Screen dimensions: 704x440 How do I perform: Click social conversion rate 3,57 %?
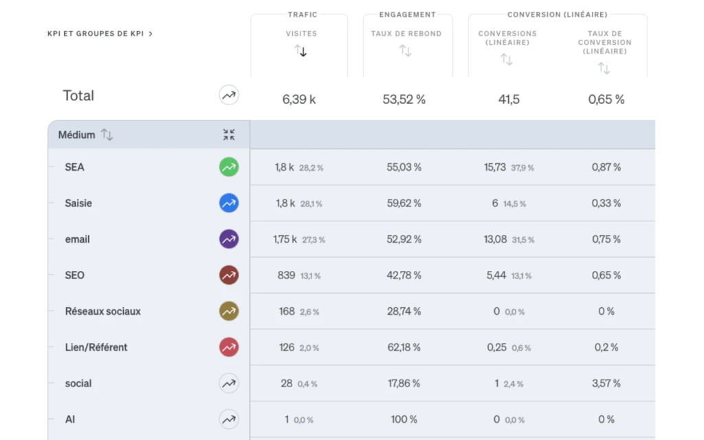click(606, 384)
